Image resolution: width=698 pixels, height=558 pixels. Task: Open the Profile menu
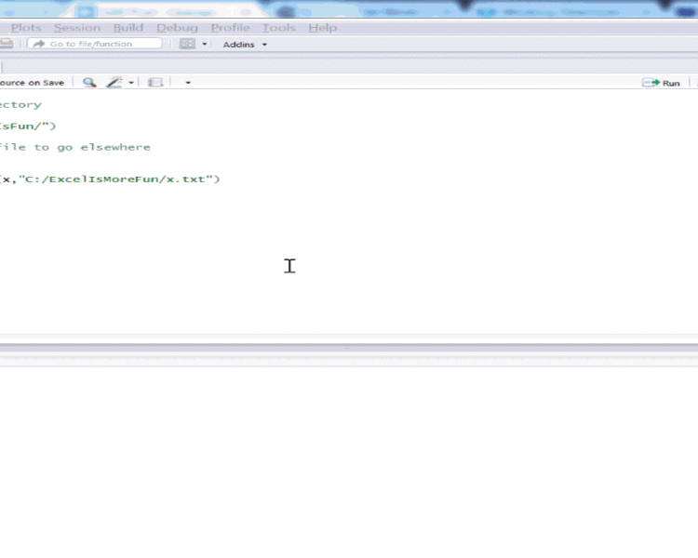tap(230, 28)
